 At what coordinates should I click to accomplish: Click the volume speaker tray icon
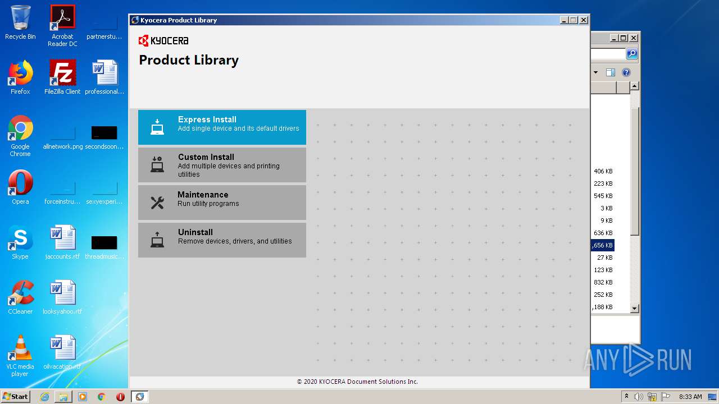click(639, 397)
